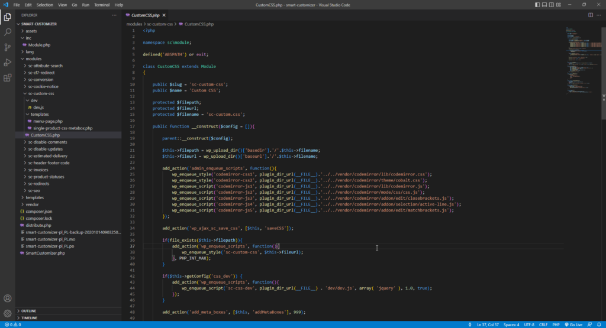Open the Module.php file
Screen dimensions: 606x328
[39, 45]
